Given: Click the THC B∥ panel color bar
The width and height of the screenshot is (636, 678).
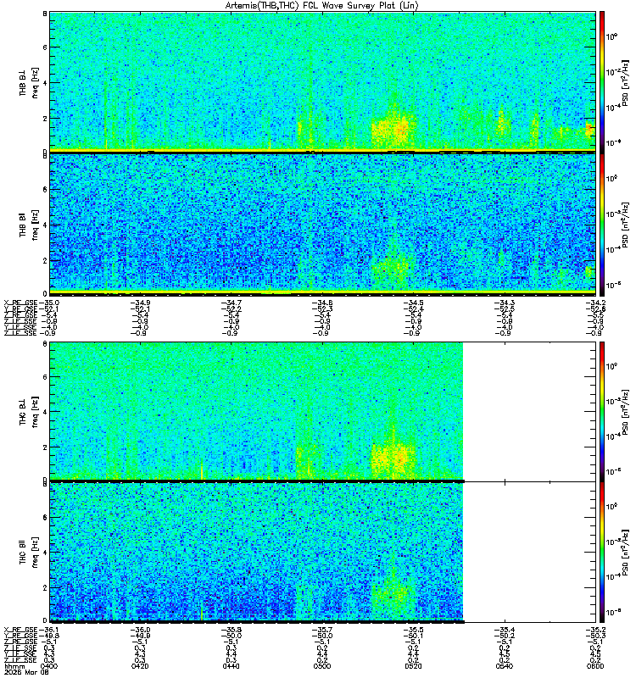Looking at the screenshot, I should tap(602, 553).
